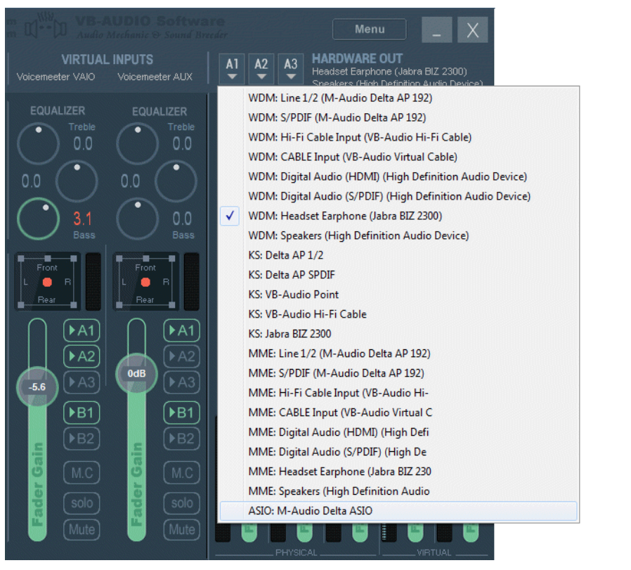Click the AUX fader knob at 0dB
The width and height of the screenshot is (631, 570).
[x=136, y=374]
